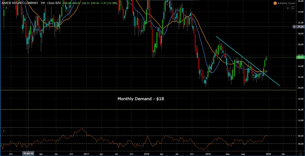Click the orange exclamation data warning icon
This screenshot has width=305, height=156.
(275, 3)
